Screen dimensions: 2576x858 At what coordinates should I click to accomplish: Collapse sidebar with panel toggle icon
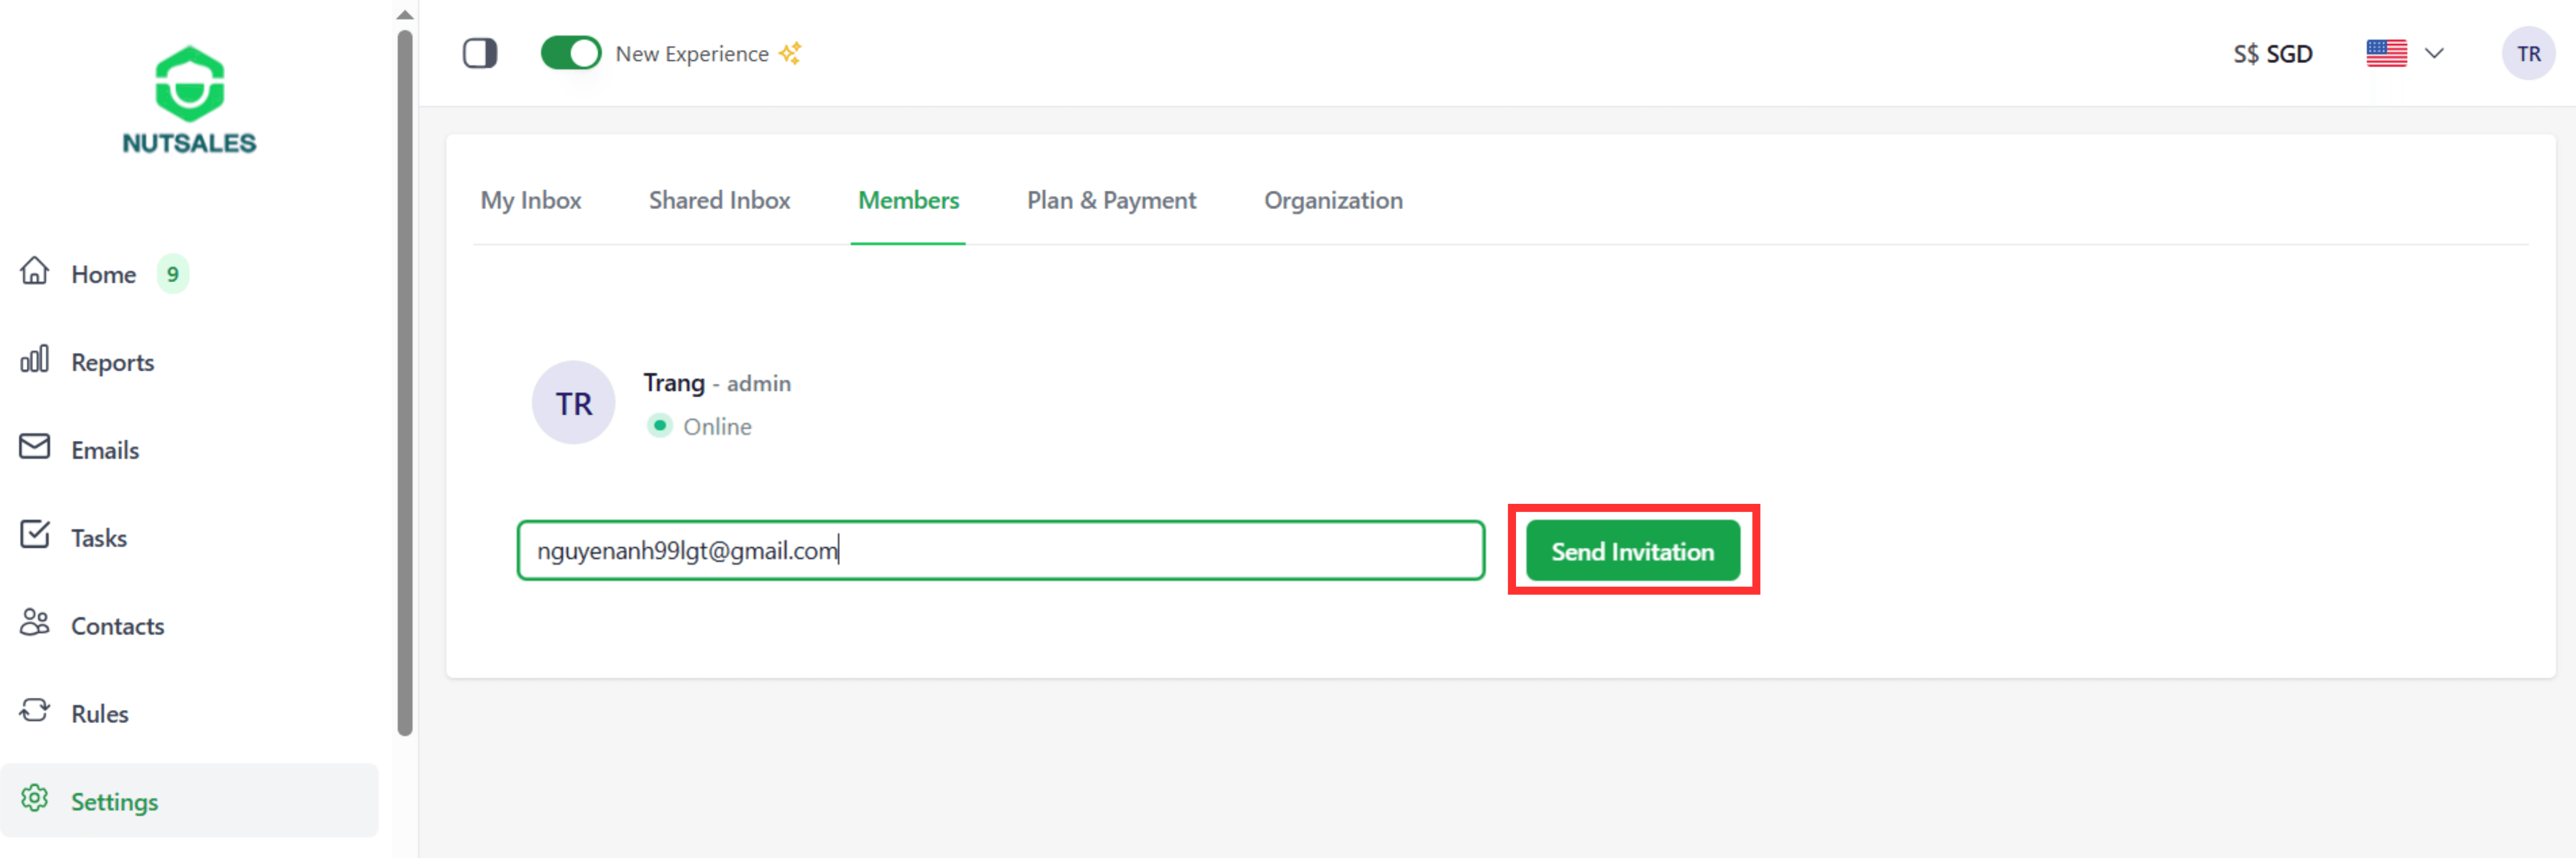coord(480,53)
